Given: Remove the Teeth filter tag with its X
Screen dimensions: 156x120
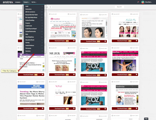Looking at the screenshot, I should (50, 7).
